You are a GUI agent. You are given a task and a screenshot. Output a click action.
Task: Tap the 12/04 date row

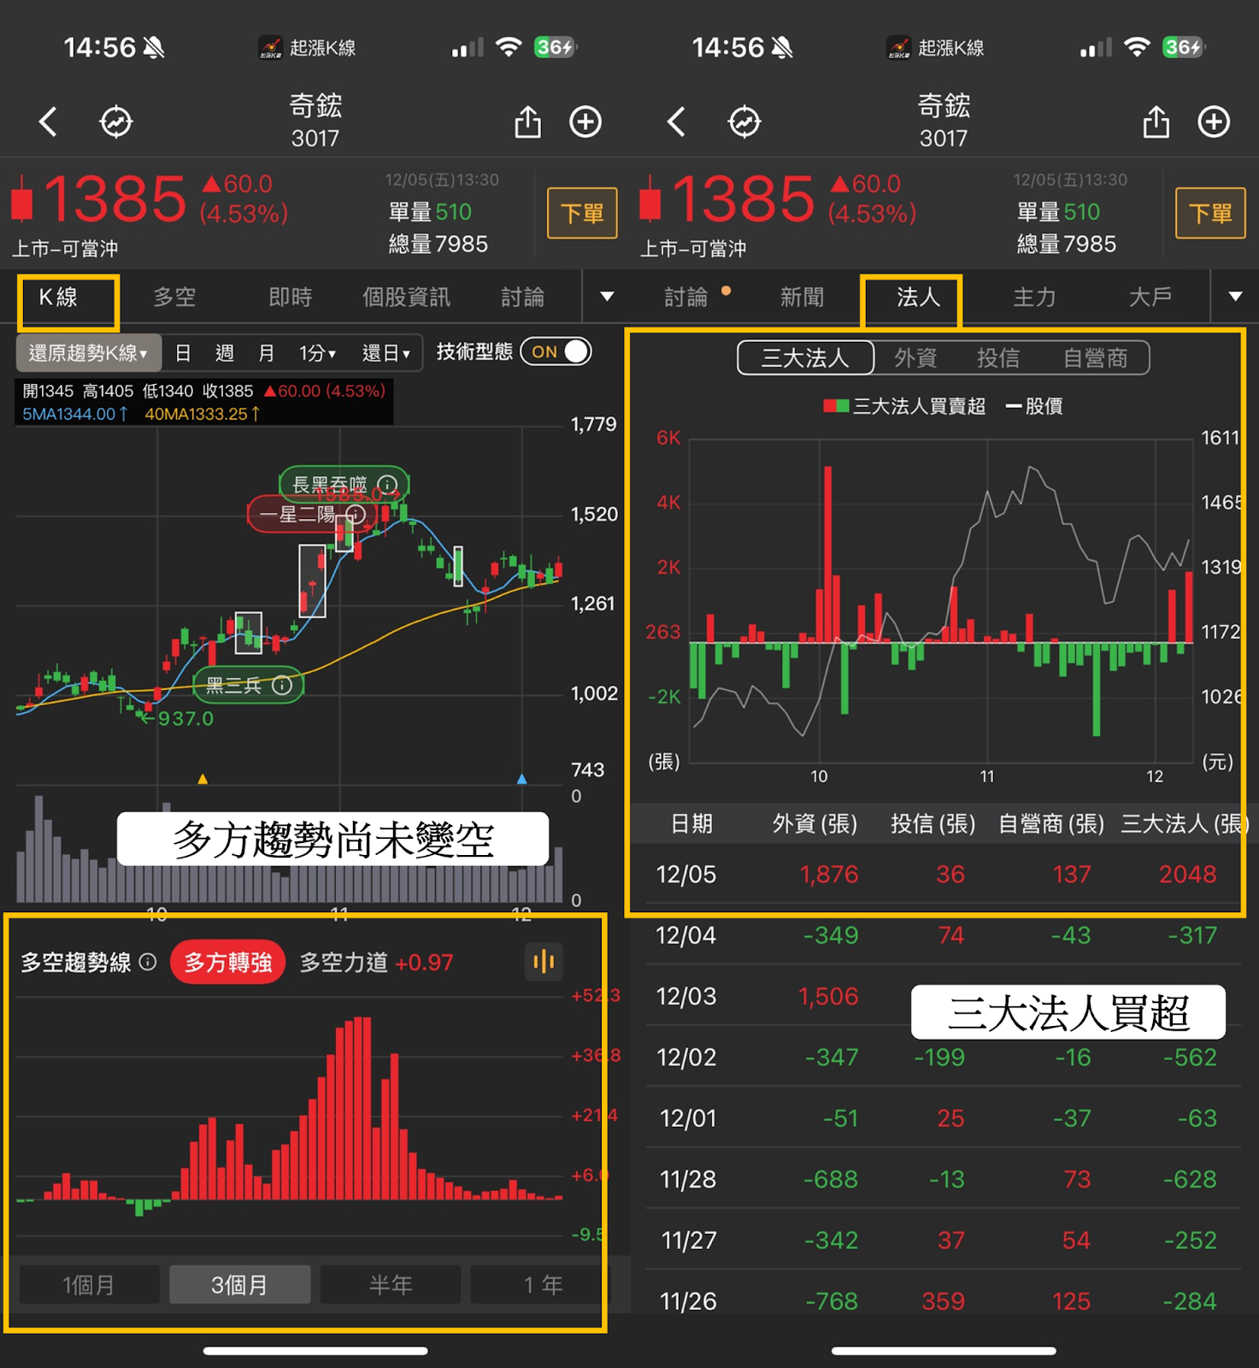[944, 935]
